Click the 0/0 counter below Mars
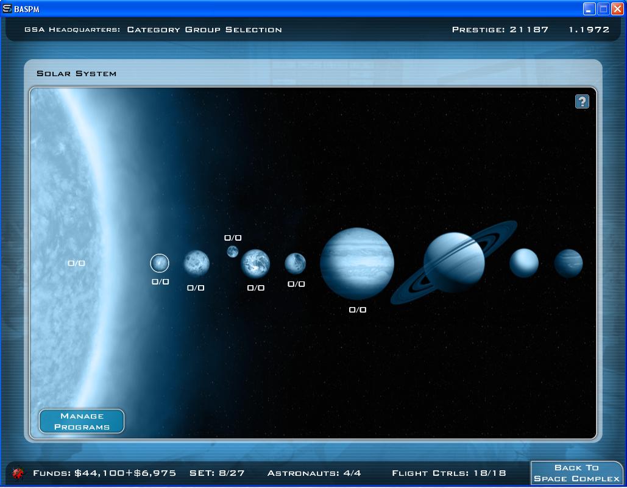Viewport: 627px width, 488px height. (296, 284)
